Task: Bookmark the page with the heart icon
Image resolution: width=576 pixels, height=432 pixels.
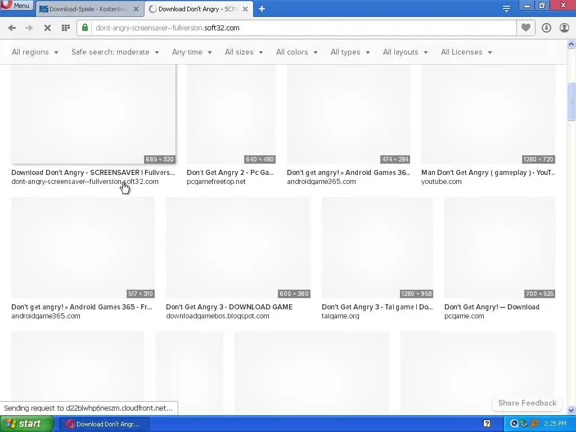Action: pos(526,28)
